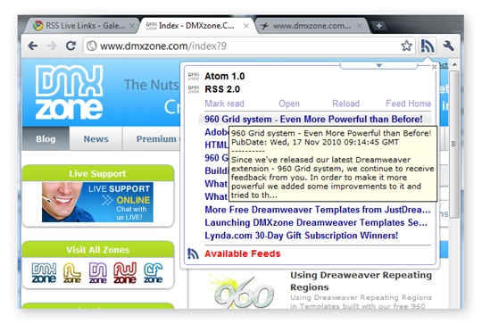The image size is (482, 324).
Task: Click Open in the feed popup
Action: 289,104
